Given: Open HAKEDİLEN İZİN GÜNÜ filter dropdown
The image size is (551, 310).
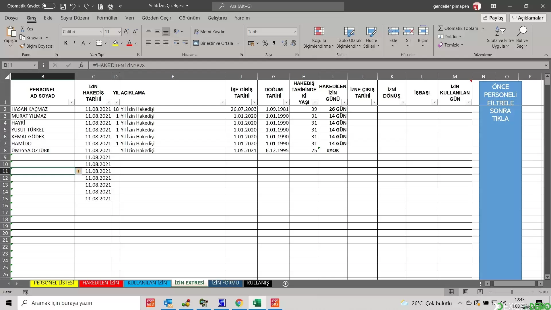Looking at the screenshot, I should (344, 102).
